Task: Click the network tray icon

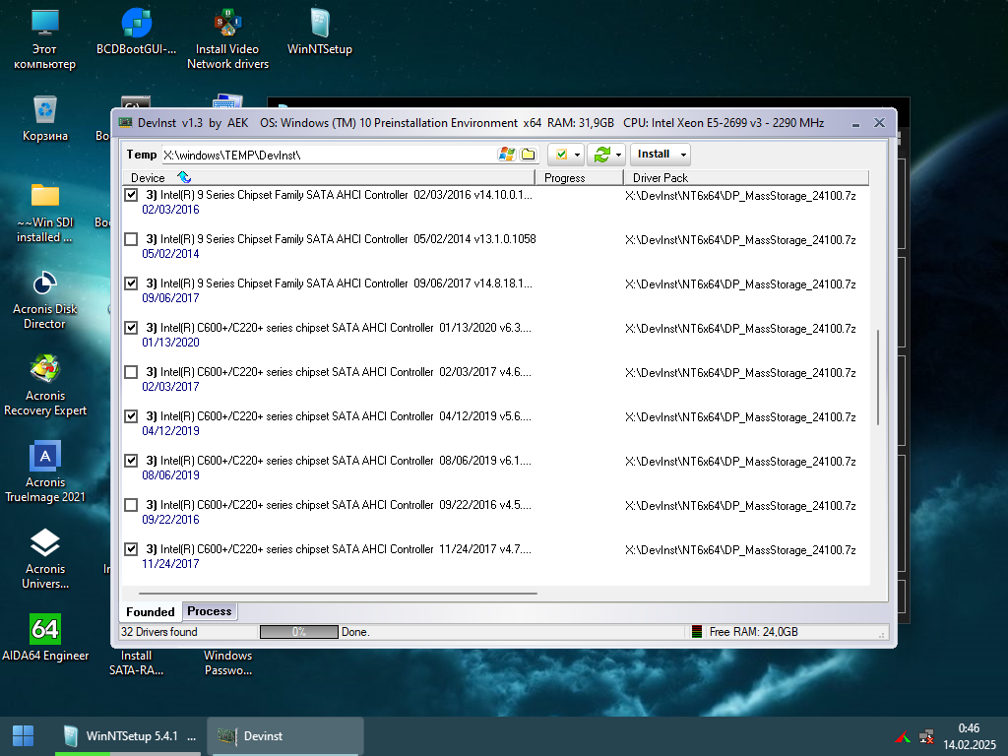Action: 926,736
